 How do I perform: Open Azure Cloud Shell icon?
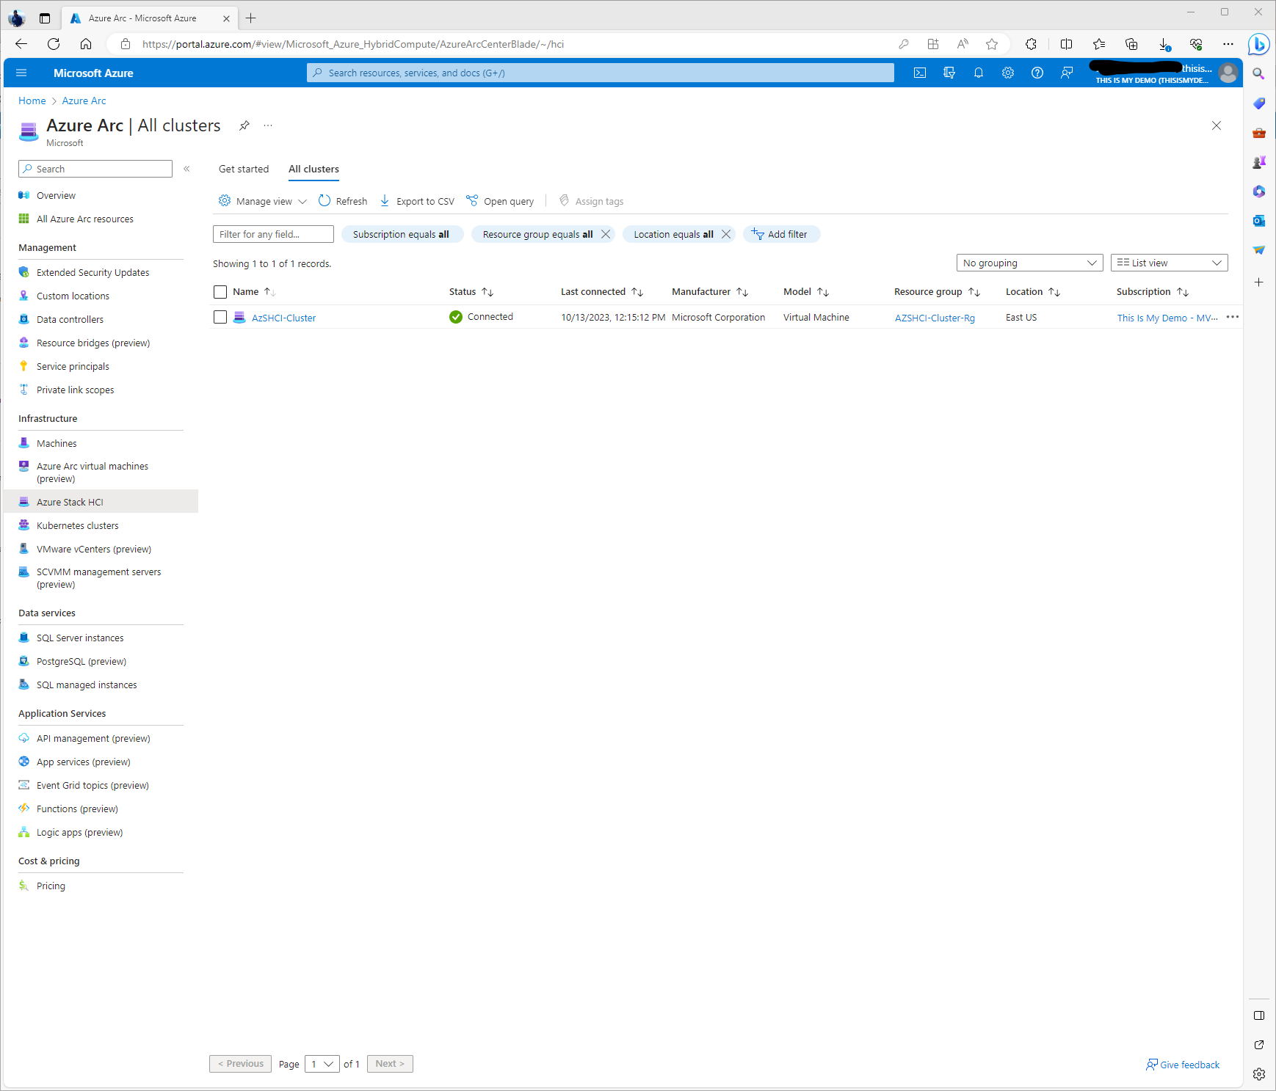(x=920, y=73)
